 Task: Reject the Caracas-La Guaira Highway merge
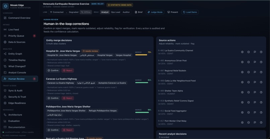[68, 98]
